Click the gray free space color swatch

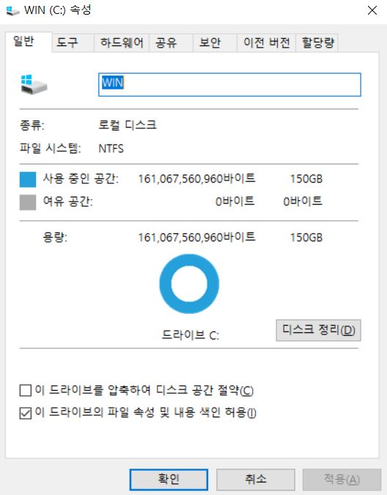[x=28, y=202]
